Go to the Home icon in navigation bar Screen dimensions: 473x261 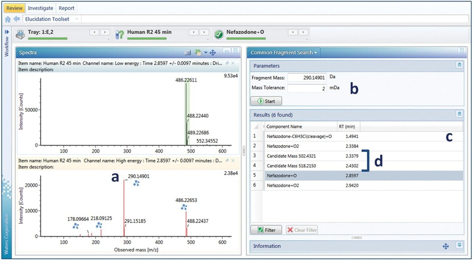[8, 19]
